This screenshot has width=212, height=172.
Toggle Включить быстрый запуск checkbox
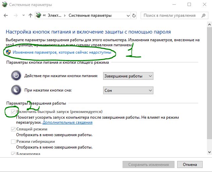13,112
